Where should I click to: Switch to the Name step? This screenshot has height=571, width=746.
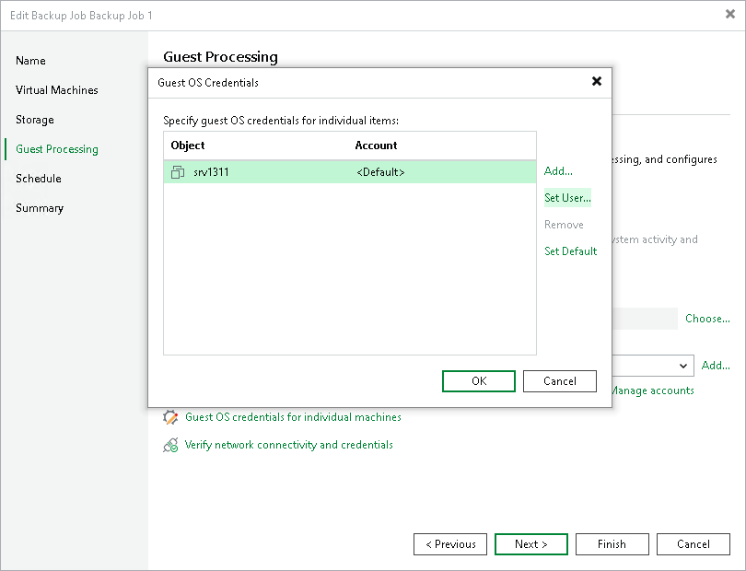tap(30, 61)
